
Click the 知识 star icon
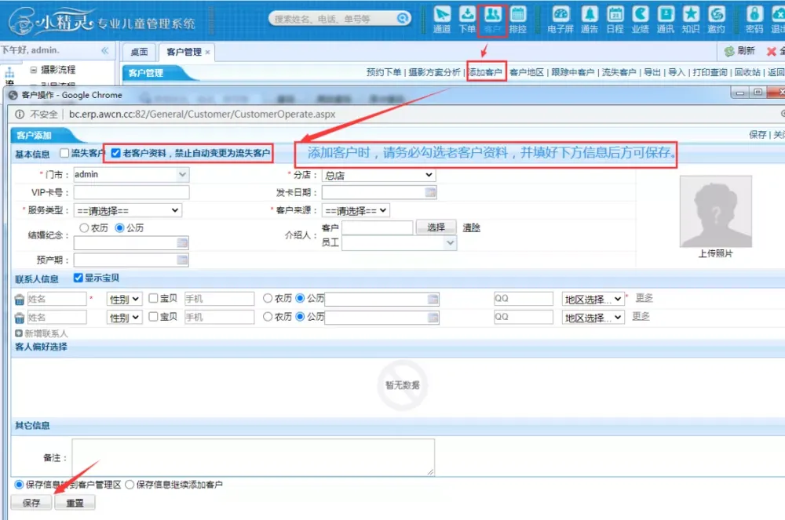(690, 17)
